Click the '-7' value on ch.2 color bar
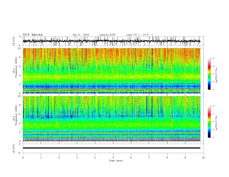Screen dimensions: 229x177 213,137
